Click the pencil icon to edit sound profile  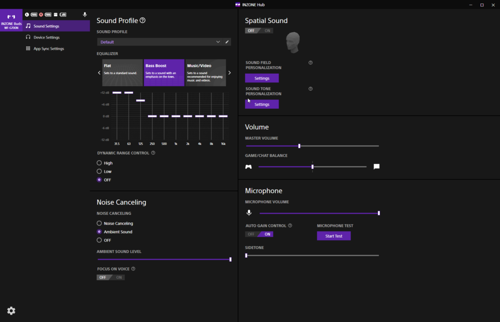(x=227, y=42)
